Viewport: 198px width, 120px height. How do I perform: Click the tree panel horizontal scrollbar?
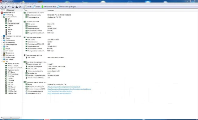11,118
